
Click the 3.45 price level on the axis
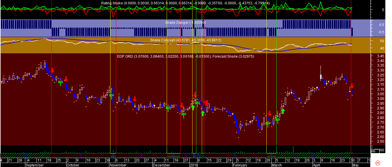click(x=381, y=56)
